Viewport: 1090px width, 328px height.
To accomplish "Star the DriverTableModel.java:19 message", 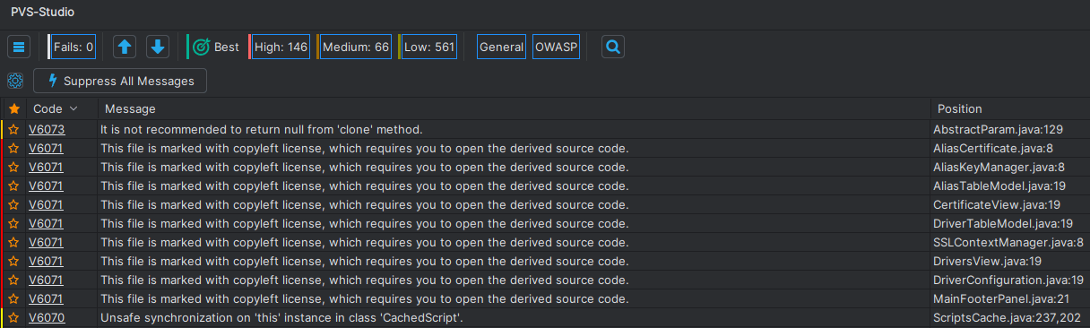I will pos(13,223).
